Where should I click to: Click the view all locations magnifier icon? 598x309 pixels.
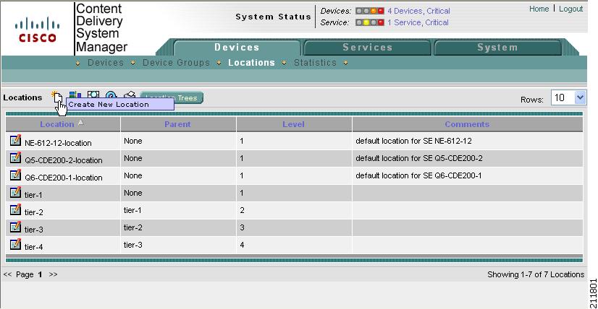pyautogui.click(x=93, y=95)
